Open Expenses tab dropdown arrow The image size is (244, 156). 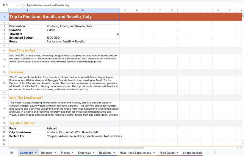(93, 153)
